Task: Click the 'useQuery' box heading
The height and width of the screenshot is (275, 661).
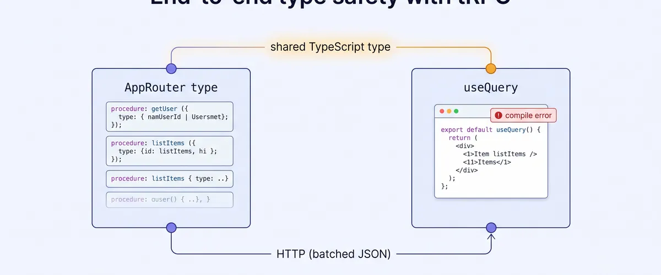Action: pyautogui.click(x=491, y=87)
